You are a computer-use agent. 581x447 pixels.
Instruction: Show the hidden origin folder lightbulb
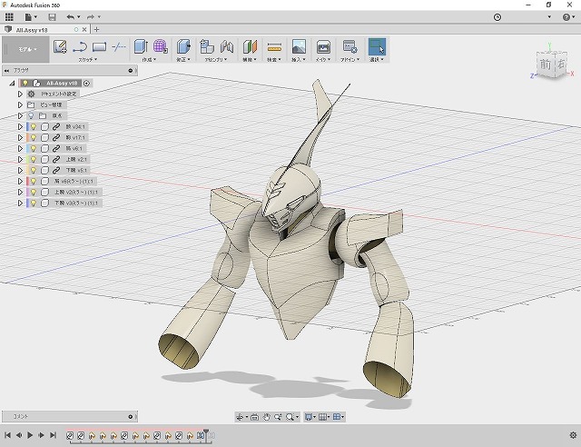pyautogui.click(x=31, y=115)
